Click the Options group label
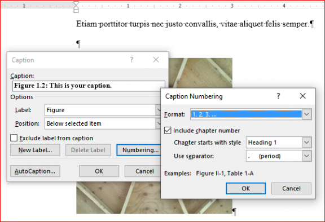 tap(22, 97)
